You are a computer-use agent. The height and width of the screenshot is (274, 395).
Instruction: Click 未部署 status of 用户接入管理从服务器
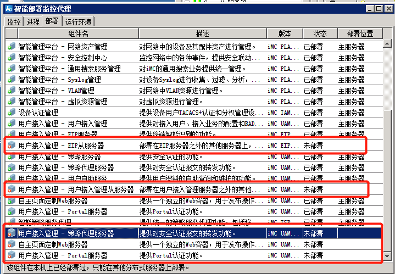[x=313, y=189]
